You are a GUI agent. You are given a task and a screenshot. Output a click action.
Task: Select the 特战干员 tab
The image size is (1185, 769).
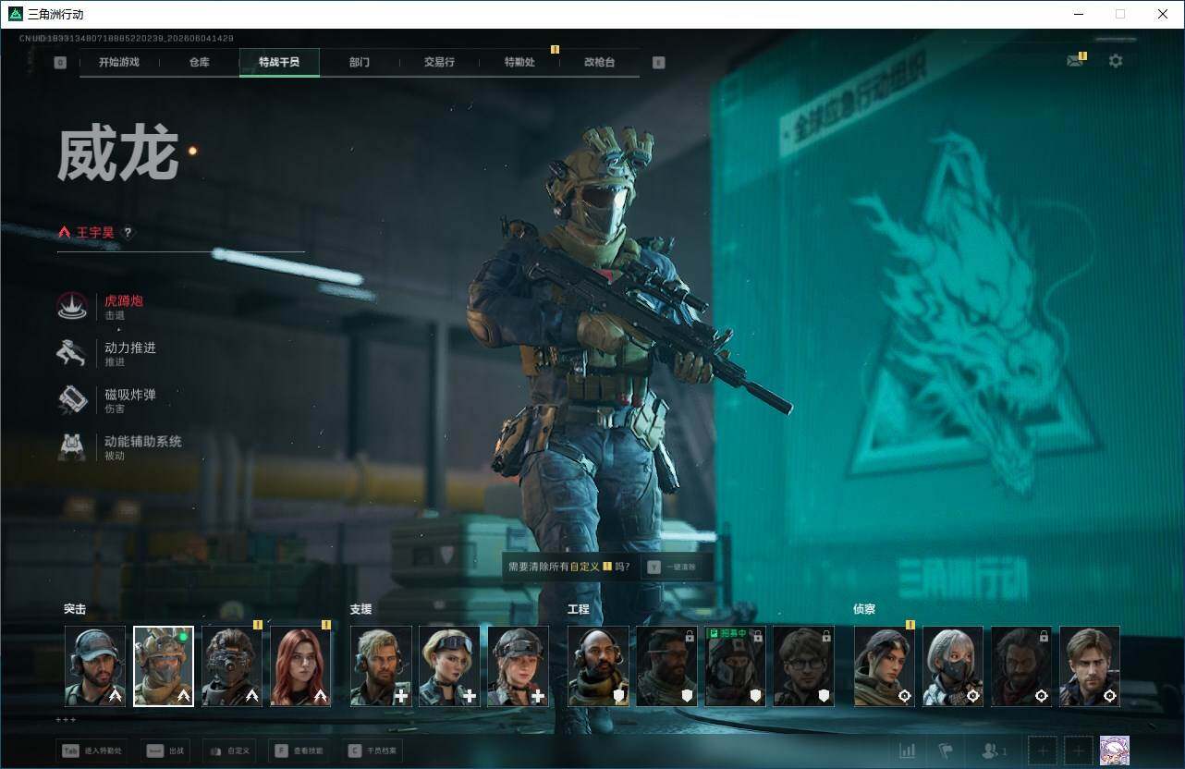click(279, 62)
